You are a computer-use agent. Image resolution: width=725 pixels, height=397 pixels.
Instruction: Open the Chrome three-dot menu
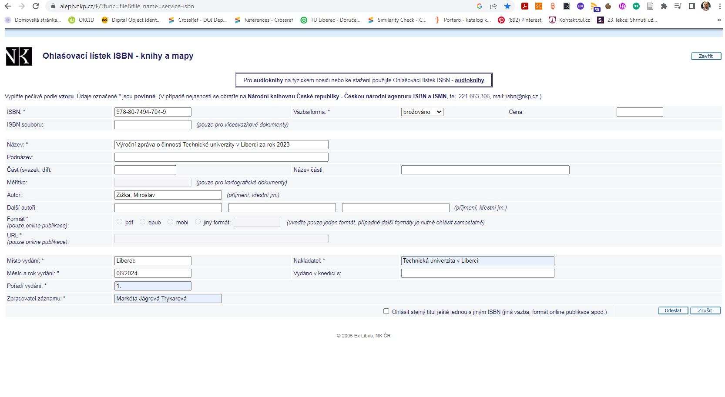coord(719,6)
